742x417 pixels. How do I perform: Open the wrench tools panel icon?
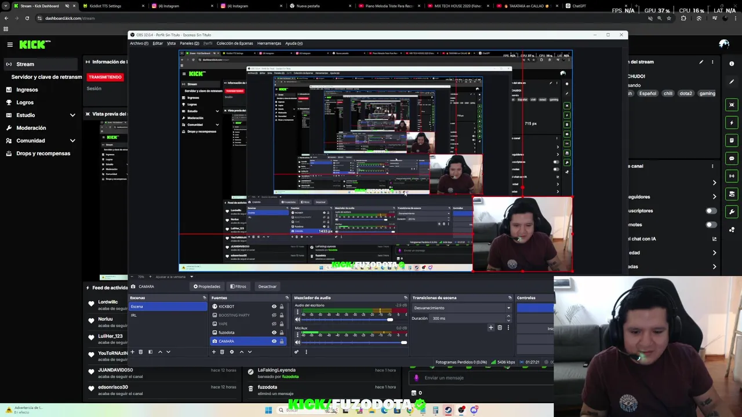732,212
